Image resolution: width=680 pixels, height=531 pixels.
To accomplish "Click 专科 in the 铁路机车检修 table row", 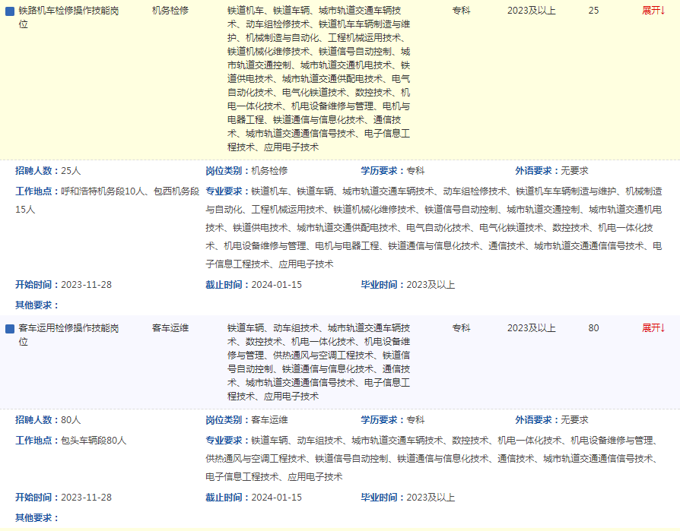I will point(461,11).
